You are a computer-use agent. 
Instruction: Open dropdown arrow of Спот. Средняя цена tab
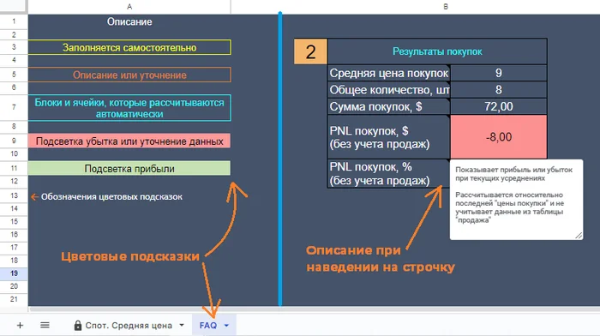click(x=182, y=325)
